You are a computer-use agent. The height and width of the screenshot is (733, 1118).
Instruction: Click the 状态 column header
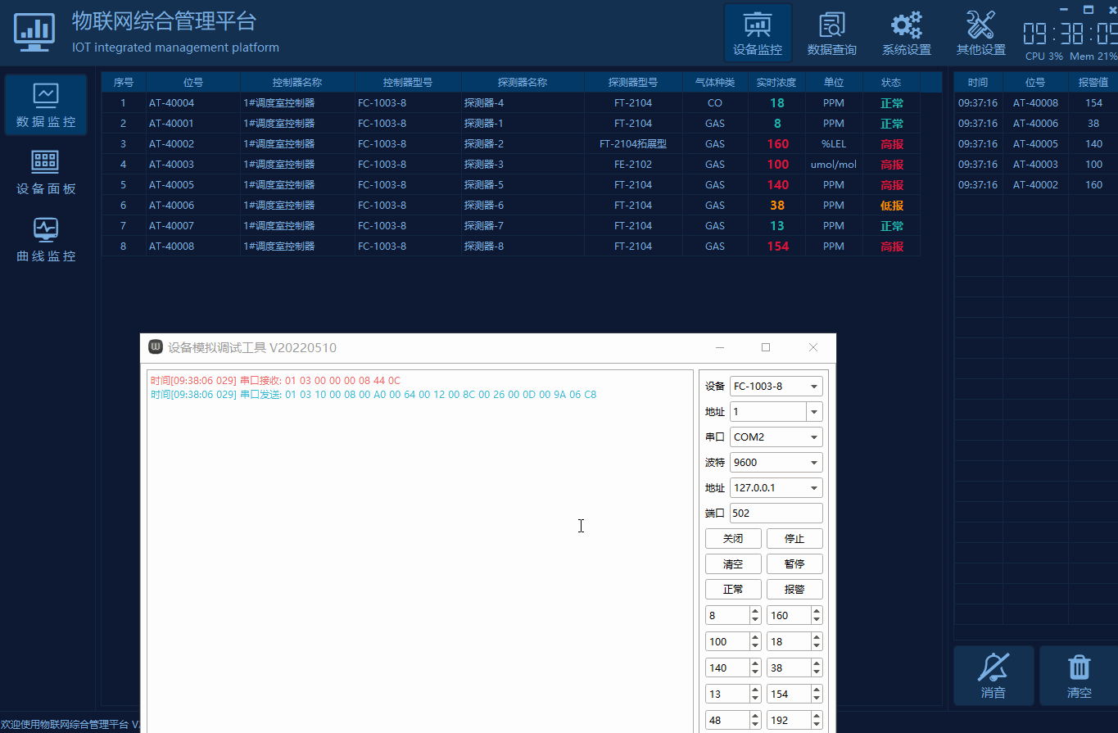(x=891, y=83)
